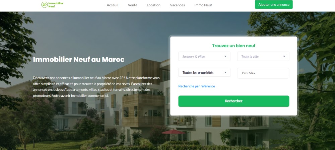Image resolution: width=335 pixels, height=150 pixels.
Task: Select the Location menu item
Action: tap(153, 5)
